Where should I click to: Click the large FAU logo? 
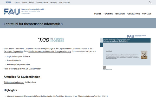[12, 12]
